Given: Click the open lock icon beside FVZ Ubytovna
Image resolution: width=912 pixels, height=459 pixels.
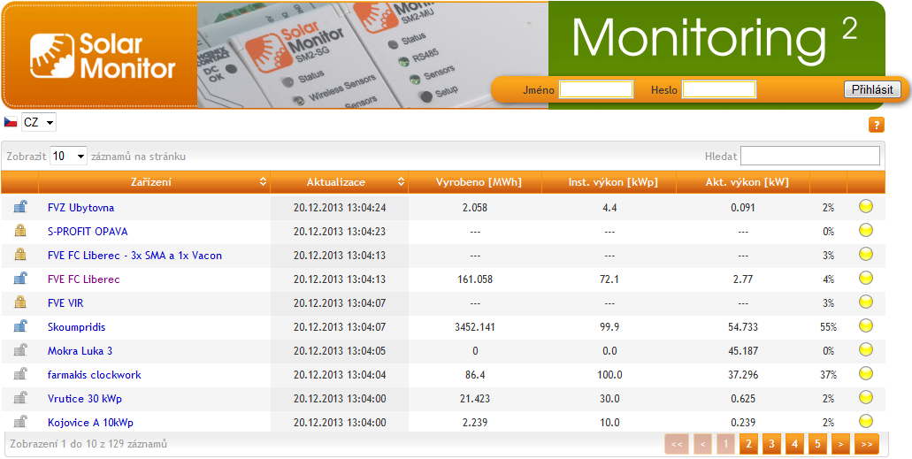Looking at the screenshot, I should click(19, 208).
